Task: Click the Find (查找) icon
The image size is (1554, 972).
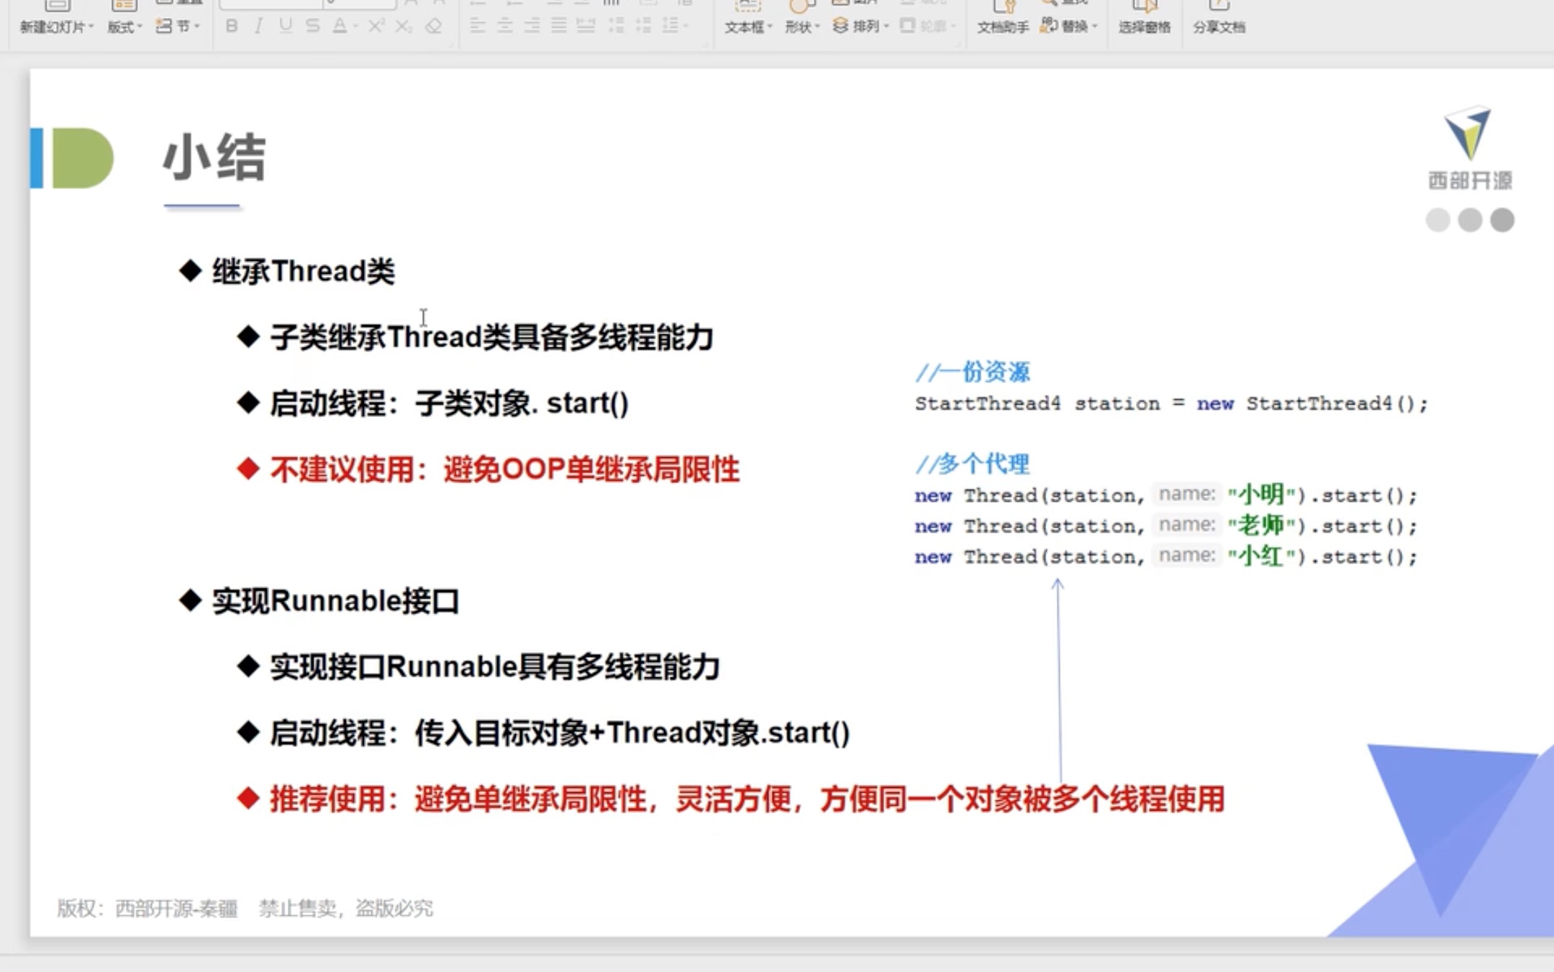Action: tap(1058, 4)
